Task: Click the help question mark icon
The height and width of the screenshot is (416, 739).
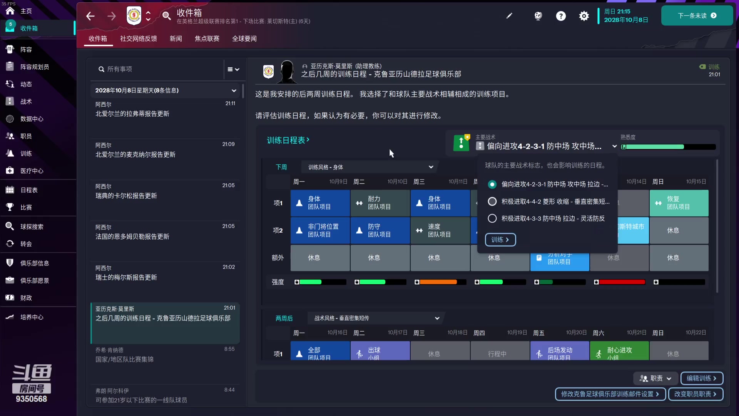Action: click(561, 16)
